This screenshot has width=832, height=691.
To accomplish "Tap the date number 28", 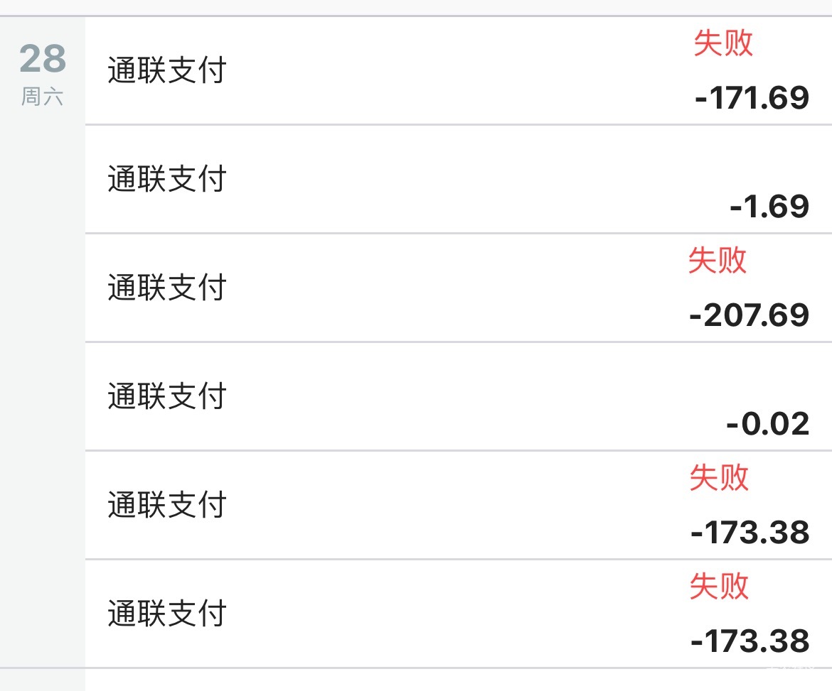I will pos(43,59).
